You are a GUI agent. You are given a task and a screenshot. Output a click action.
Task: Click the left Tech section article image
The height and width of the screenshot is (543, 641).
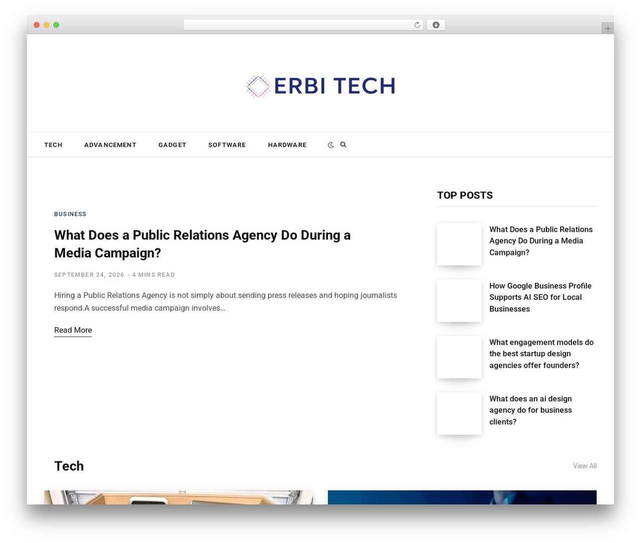point(179,497)
